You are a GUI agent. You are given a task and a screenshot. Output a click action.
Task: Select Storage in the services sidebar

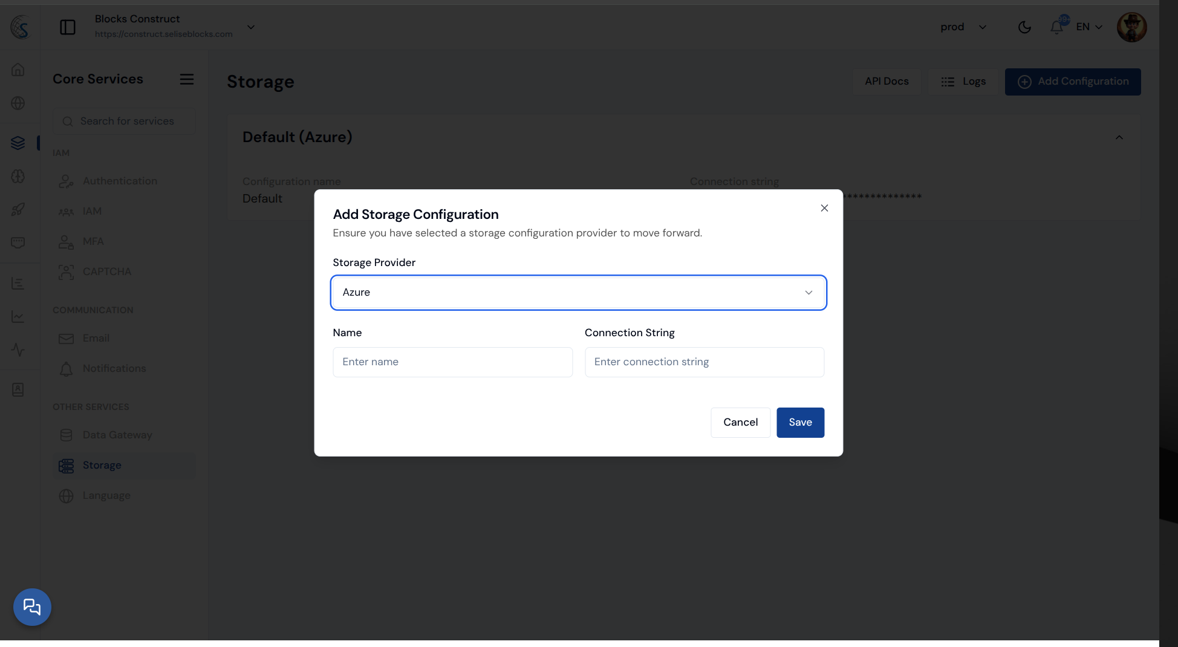[102, 465]
